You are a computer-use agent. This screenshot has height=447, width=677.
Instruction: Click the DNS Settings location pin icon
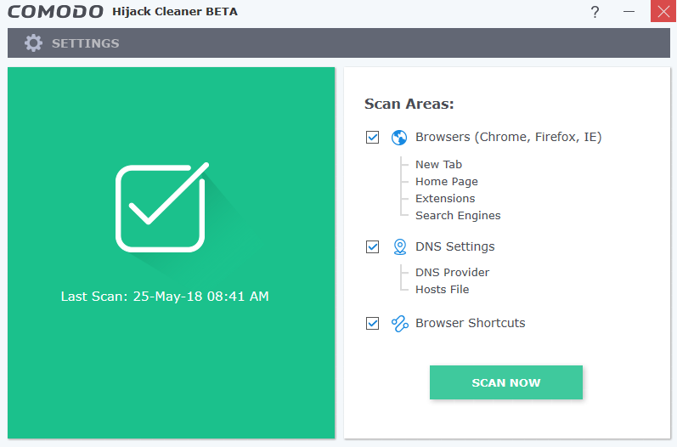coord(400,247)
